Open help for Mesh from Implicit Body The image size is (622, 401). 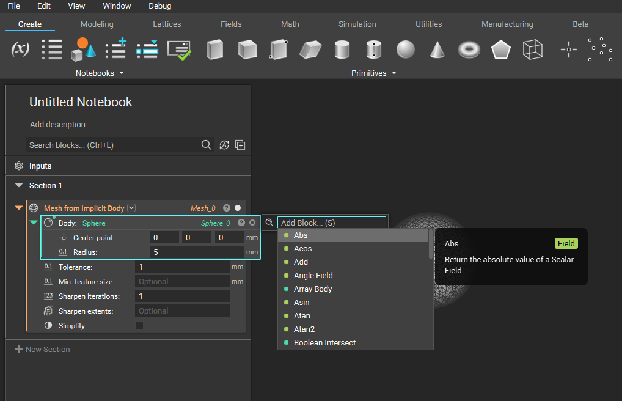(x=227, y=208)
